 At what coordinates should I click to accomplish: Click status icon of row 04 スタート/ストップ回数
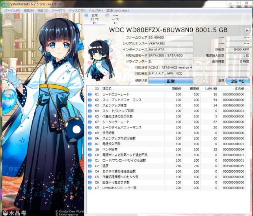(x=90, y=111)
